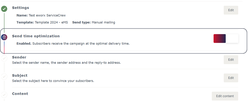
Task: Open Edit for the Sender section
Action: [231, 60]
